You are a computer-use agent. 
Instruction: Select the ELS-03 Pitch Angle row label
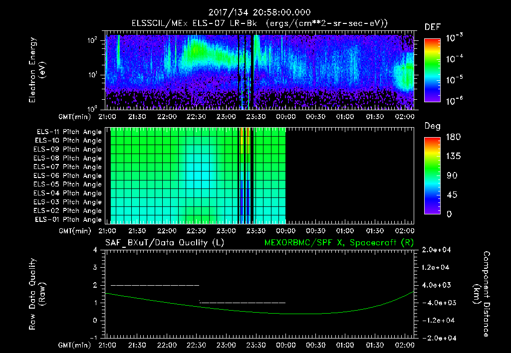[68, 202]
